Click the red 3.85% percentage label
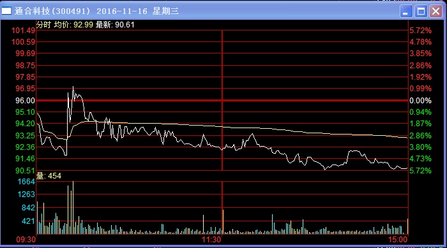The image size is (447, 248). [x=420, y=54]
